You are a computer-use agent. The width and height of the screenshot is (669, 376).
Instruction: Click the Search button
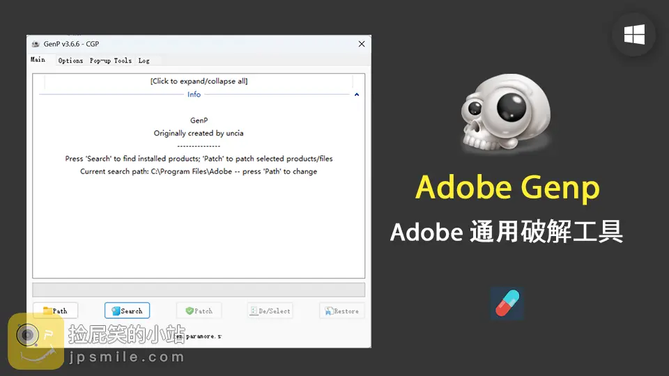click(127, 311)
